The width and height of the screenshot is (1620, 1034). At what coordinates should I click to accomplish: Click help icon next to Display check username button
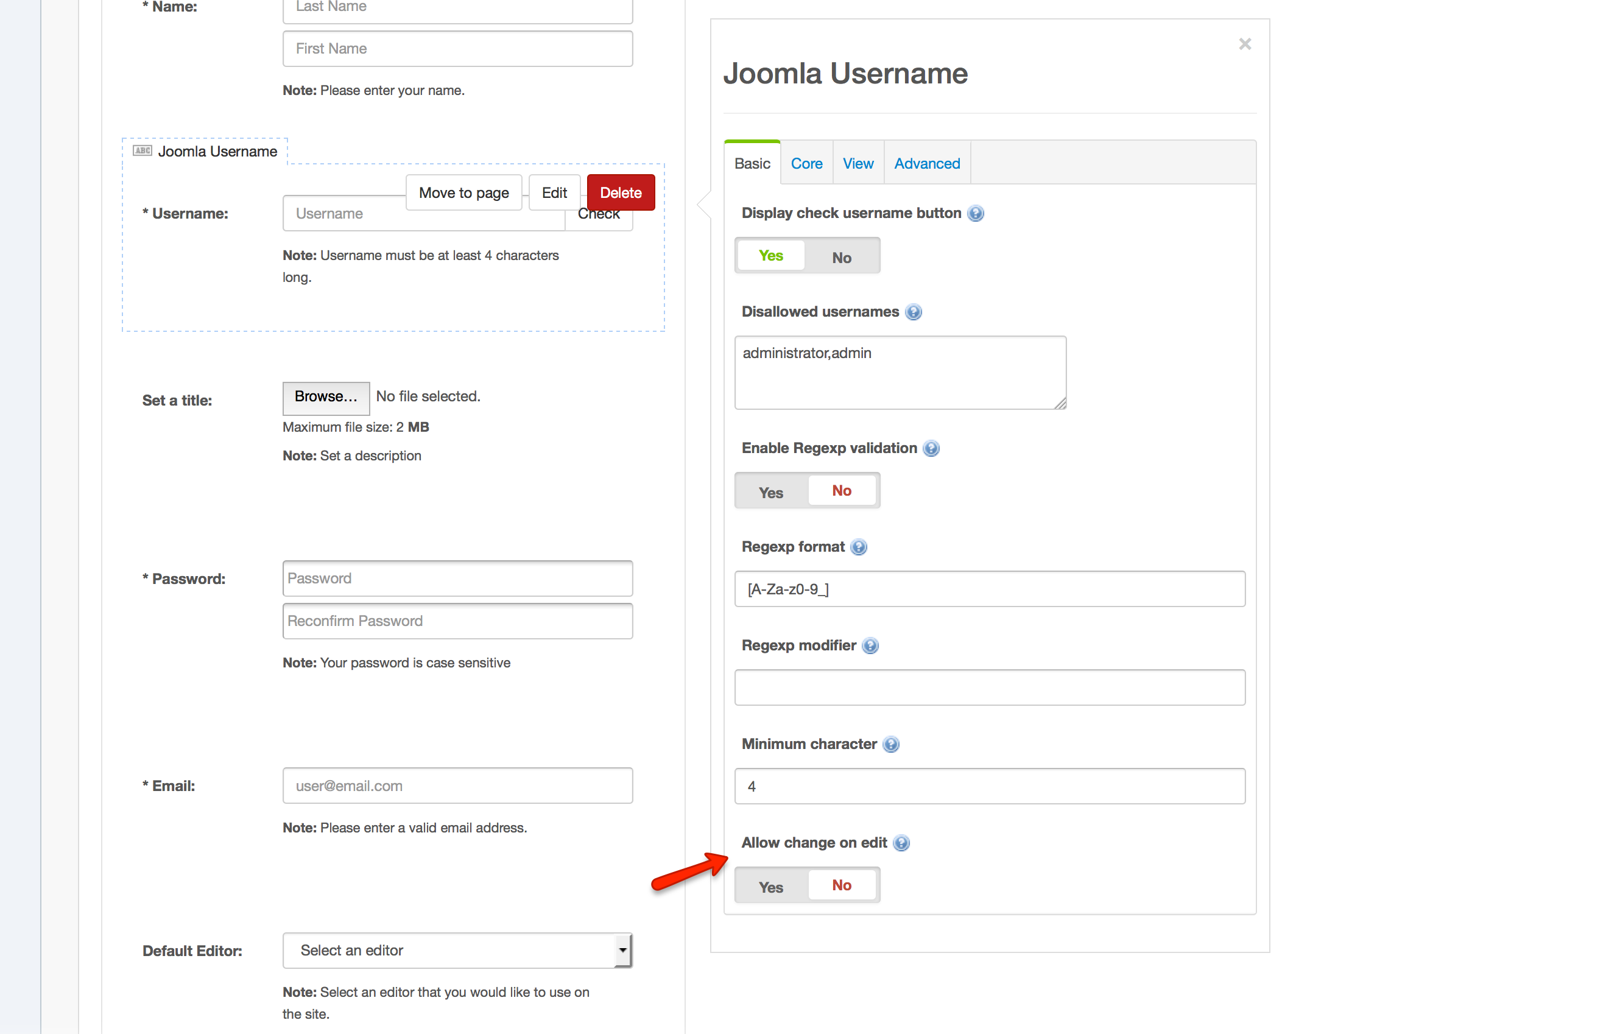[975, 213]
